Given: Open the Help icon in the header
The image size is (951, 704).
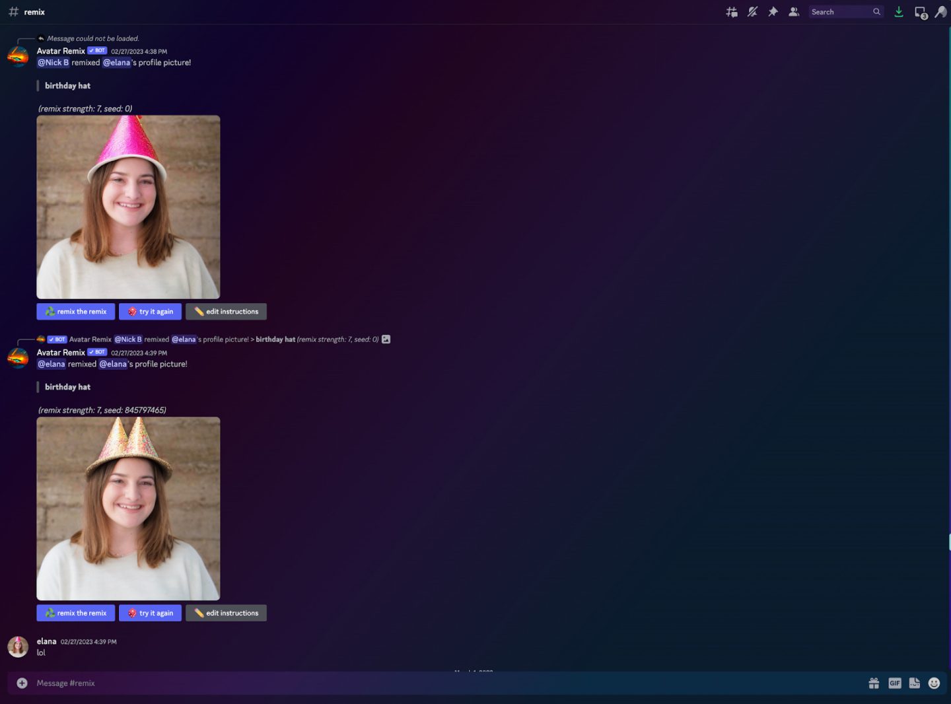Looking at the screenshot, I should [x=940, y=11].
